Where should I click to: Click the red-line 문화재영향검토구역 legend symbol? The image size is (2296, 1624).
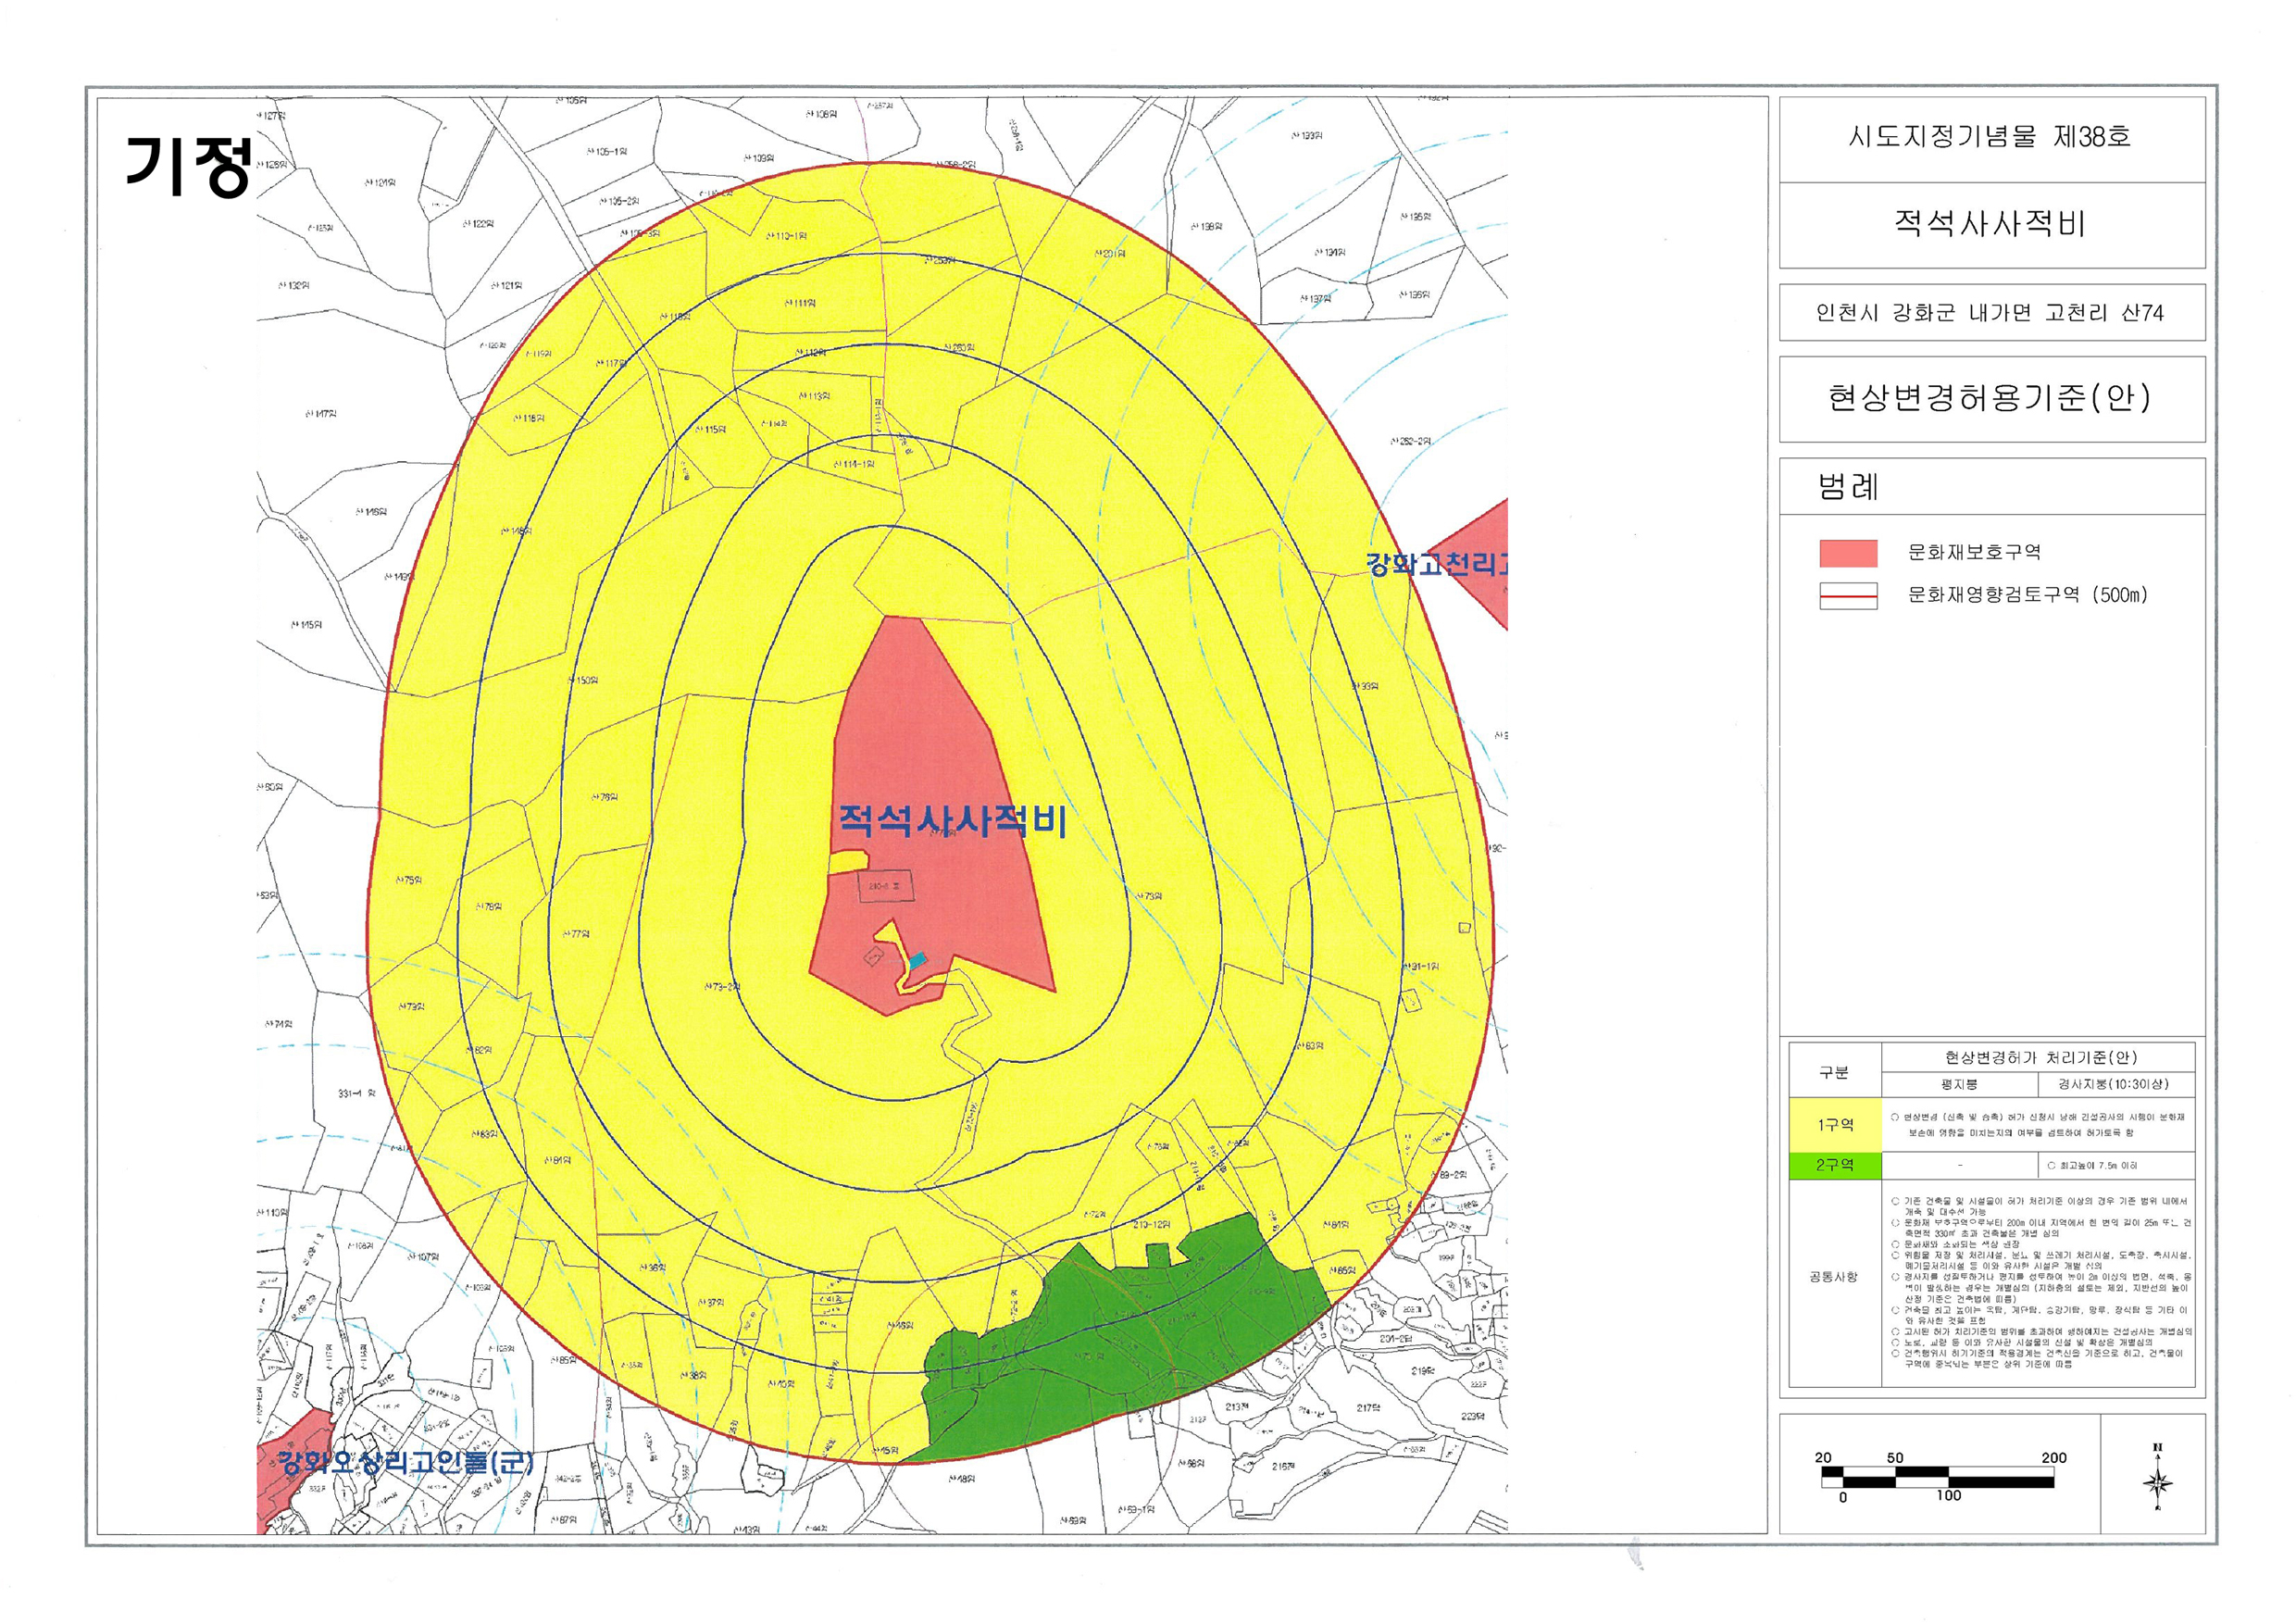[1848, 596]
